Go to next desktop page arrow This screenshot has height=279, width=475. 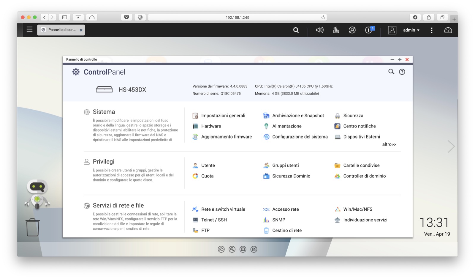451,146
